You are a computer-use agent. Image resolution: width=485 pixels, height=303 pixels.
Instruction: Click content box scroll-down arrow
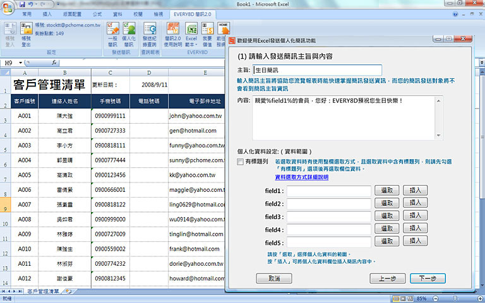pos(439,136)
